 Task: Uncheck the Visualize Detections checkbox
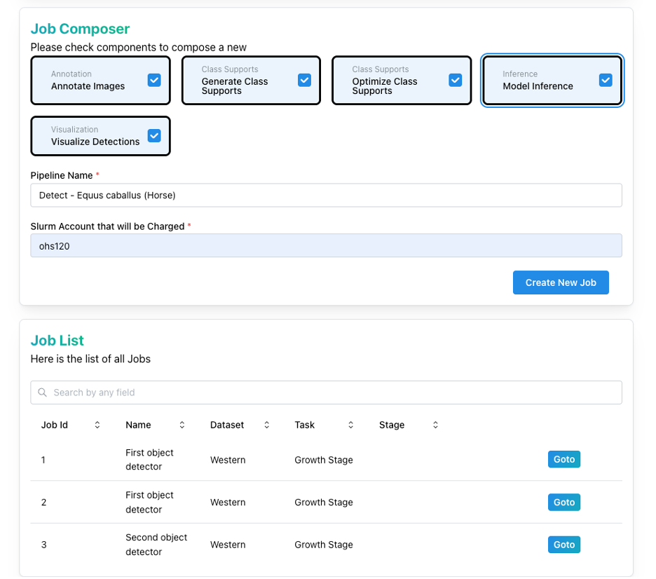click(x=154, y=135)
